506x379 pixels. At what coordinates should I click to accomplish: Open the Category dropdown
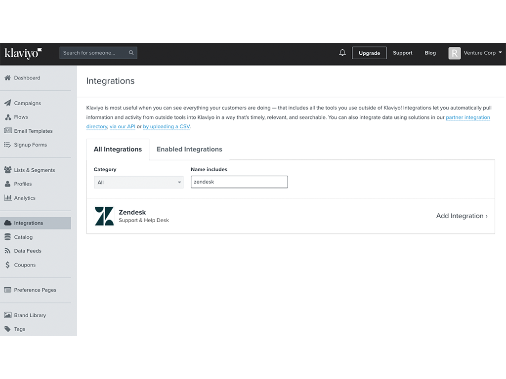(138, 183)
